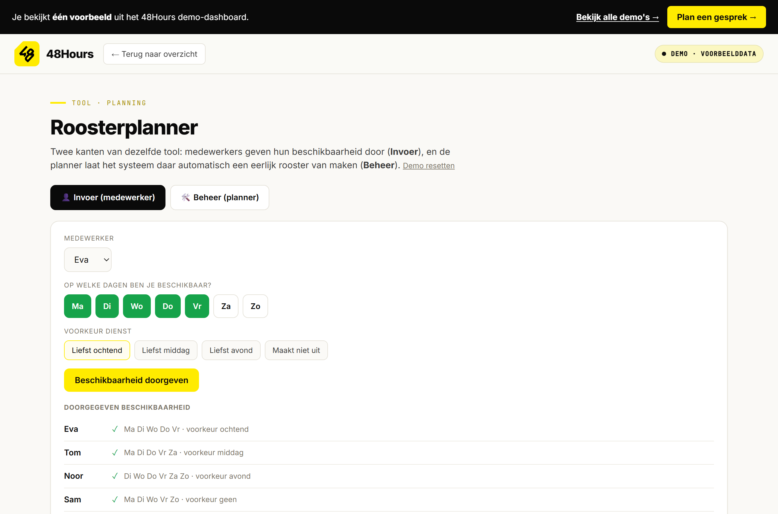Click the Roosterplanner heading
The width and height of the screenshot is (778, 514).
pyautogui.click(x=124, y=127)
